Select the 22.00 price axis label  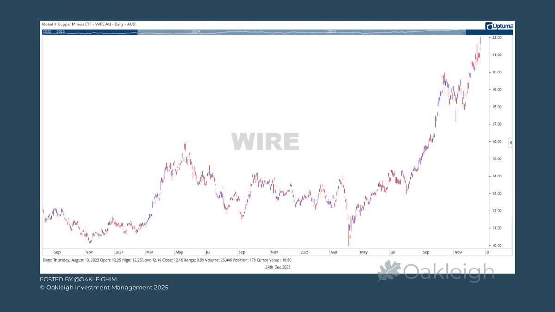click(497, 38)
